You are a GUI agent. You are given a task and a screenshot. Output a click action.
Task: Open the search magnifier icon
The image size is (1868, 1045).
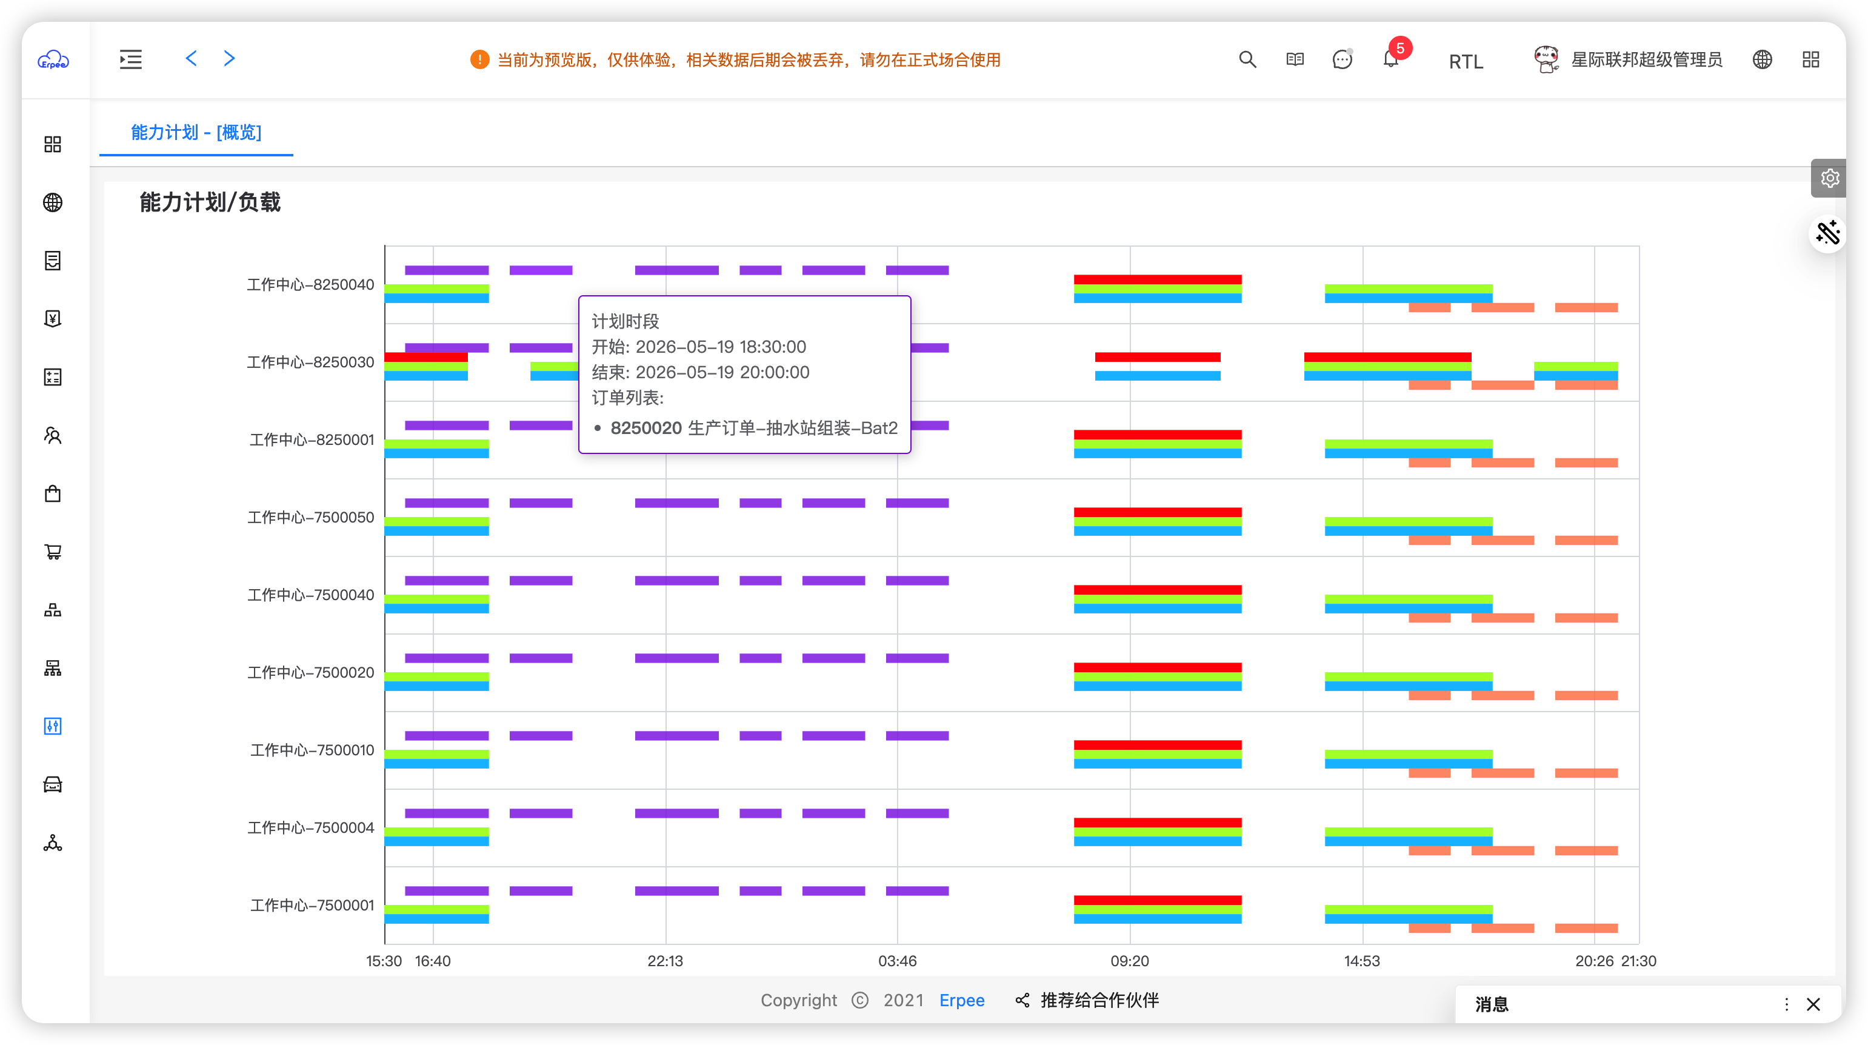click(x=1247, y=59)
